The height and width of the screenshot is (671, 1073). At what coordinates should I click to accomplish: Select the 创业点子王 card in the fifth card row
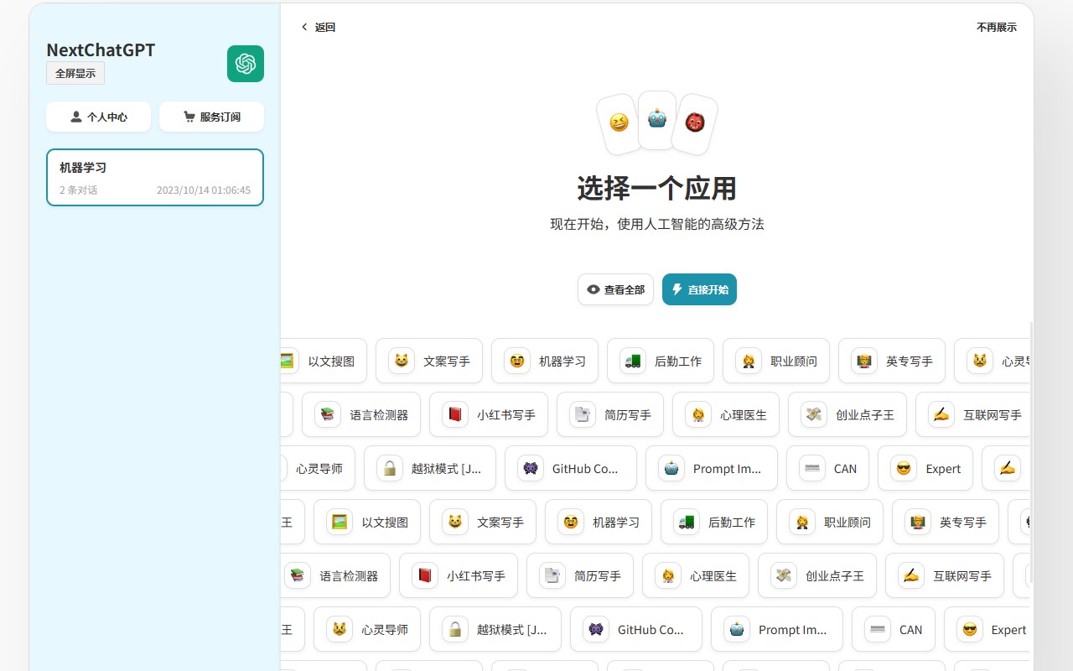(817, 575)
